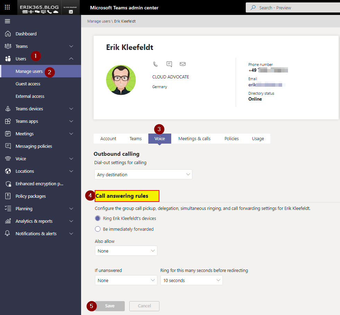Select Ring Erik Kleefeldt's devices option
The height and width of the screenshot is (315, 340).
point(98,219)
